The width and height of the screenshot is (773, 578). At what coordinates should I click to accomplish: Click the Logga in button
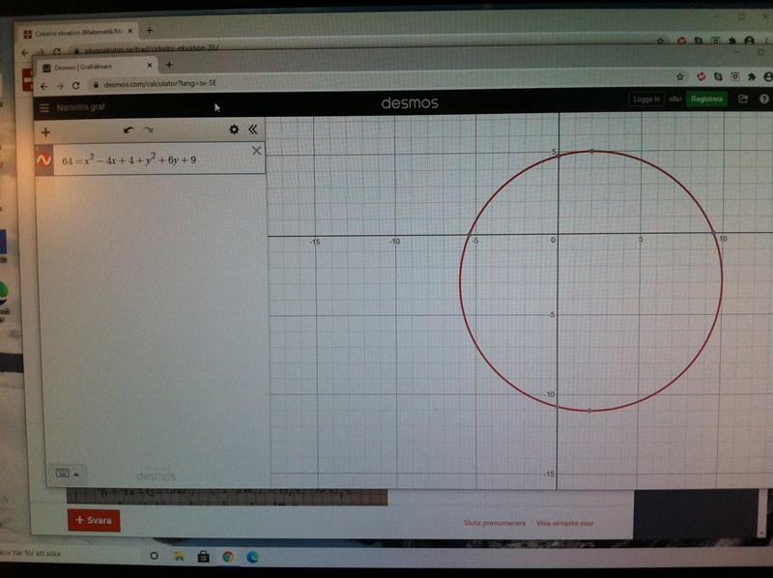tap(644, 99)
